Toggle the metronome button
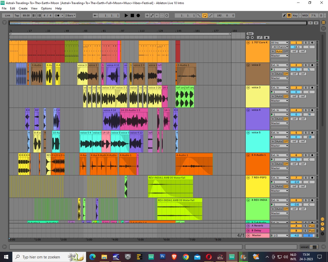Image resolution: width=328 pixels, height=262 pixels. 57,15
